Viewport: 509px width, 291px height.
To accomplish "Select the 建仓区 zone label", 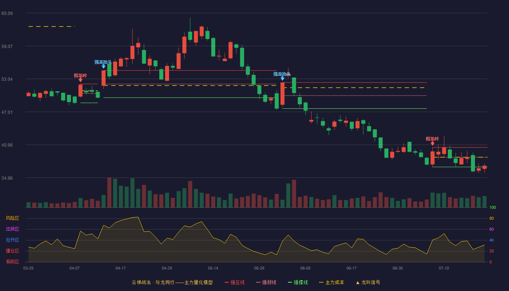I will 12,251.
